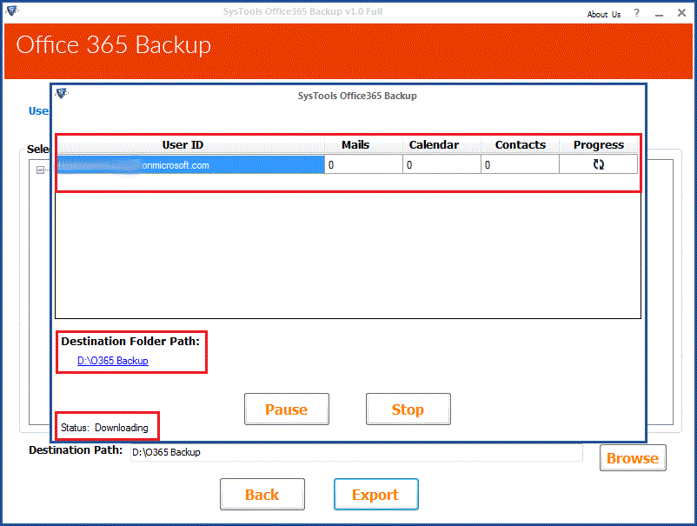Viewport: 697px width, 526px height.
Task: Click the Destination Path input field
Action: pos(356,452)
